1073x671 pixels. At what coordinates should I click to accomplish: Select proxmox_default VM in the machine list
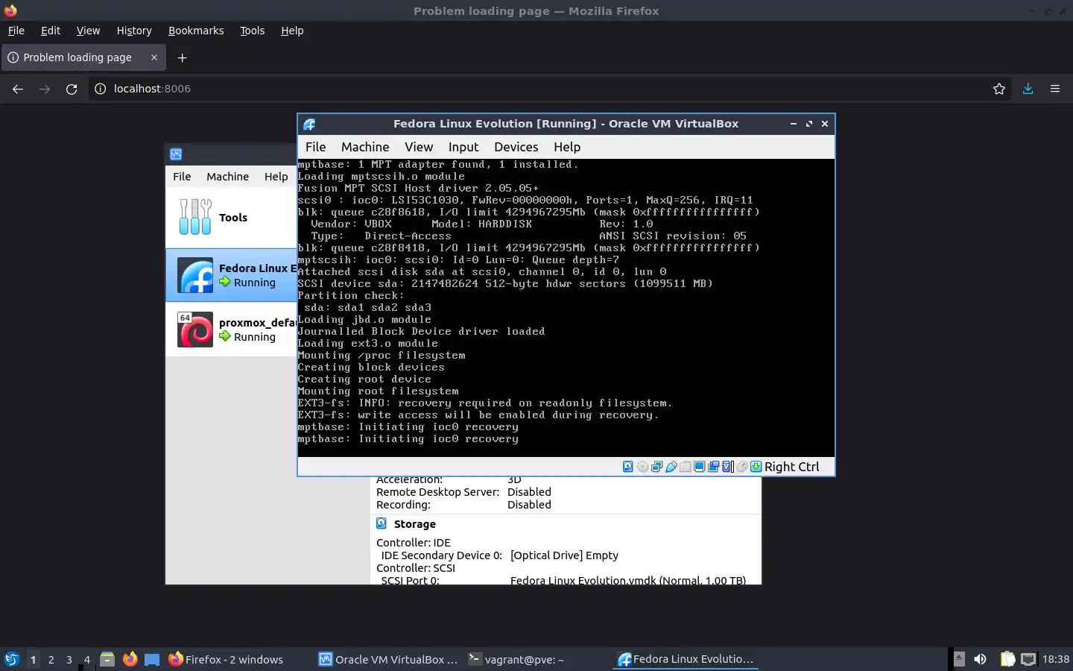point(231,330)
